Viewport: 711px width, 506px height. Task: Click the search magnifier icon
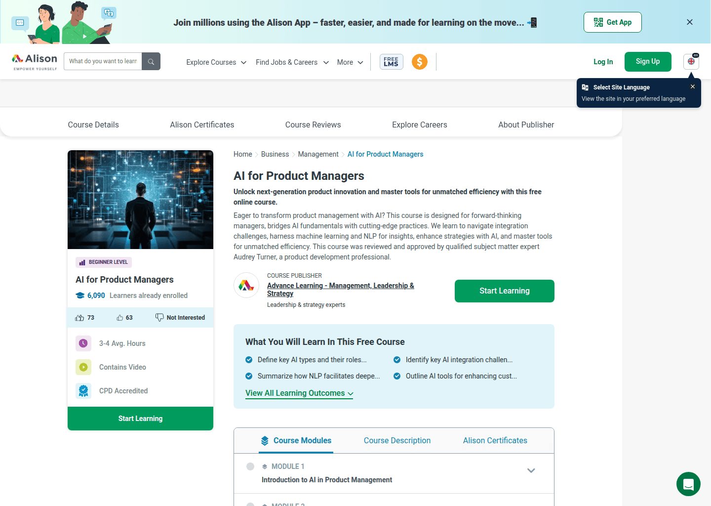point(151,61)
